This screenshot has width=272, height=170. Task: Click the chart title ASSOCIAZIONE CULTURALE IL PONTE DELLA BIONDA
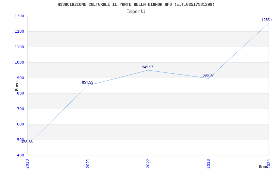coord(136,4)
